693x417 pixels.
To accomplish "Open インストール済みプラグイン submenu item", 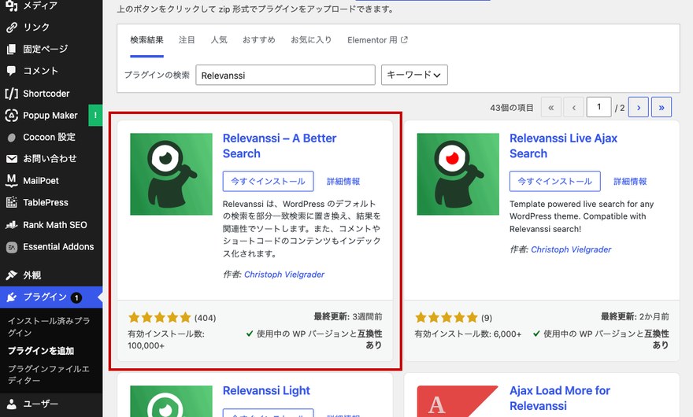I will (49, 327).
